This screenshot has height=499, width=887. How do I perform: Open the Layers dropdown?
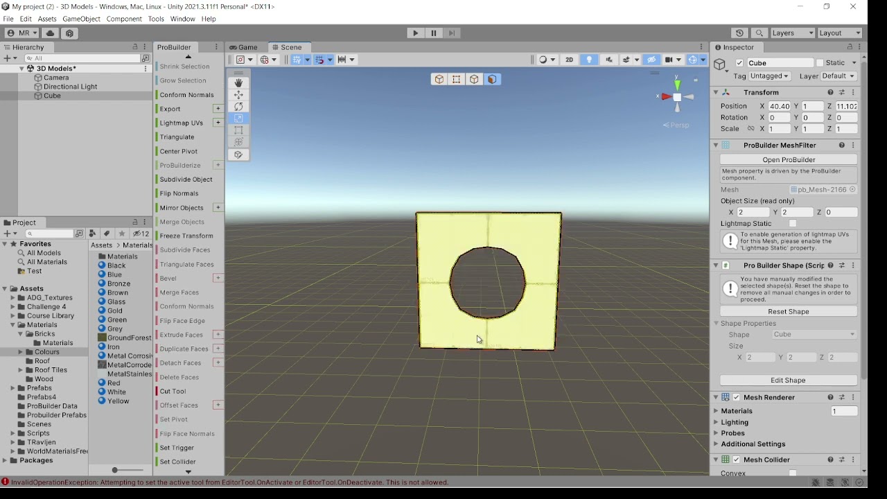coord(793,33)
